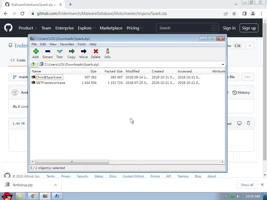Switch to the Code tab on GitHub
The width and height of the screenshot is (267, 200).
pyautogui.click(x=18, y=60)
